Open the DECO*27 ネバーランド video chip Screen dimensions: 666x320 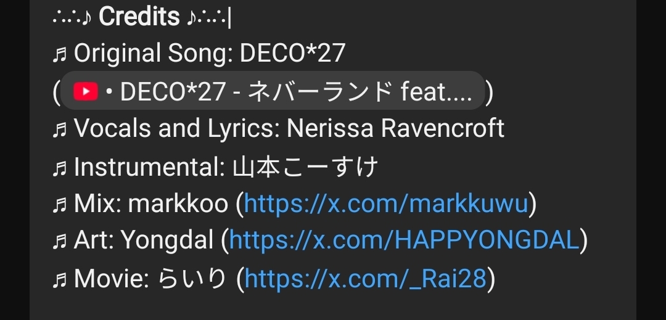pyautogui.click(x=273, y=91)
